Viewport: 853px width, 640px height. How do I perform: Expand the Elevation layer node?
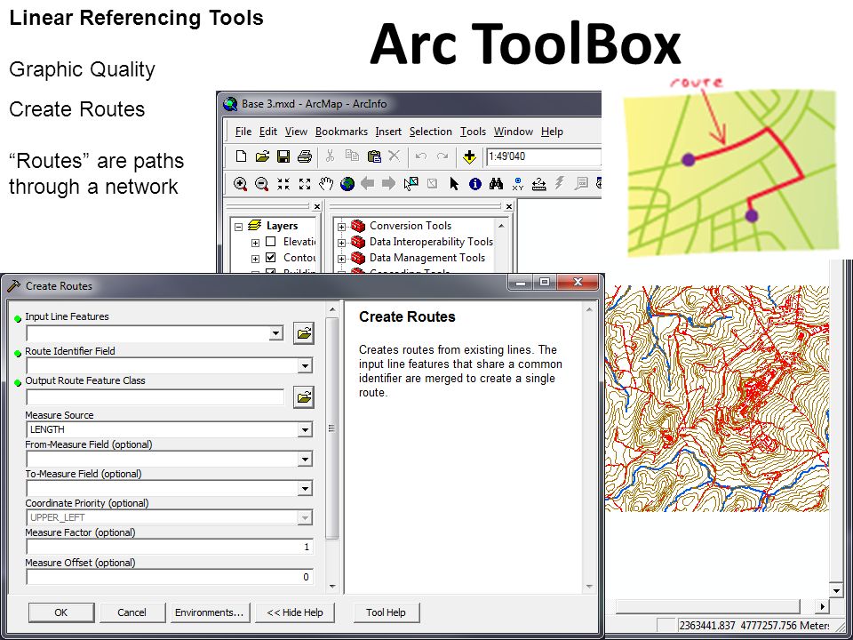click(255, 243)
